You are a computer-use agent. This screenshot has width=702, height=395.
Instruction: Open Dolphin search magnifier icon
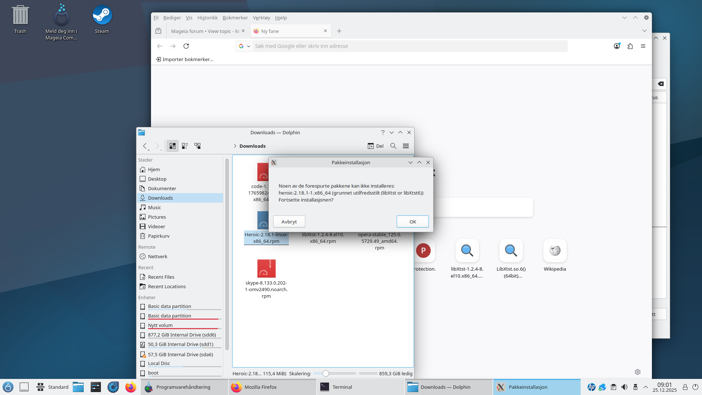(393, 146)
